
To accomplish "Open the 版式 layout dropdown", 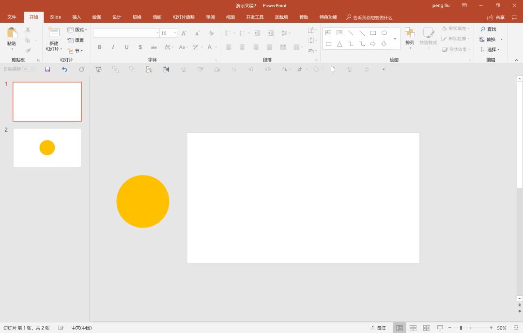I will point(77,29).
